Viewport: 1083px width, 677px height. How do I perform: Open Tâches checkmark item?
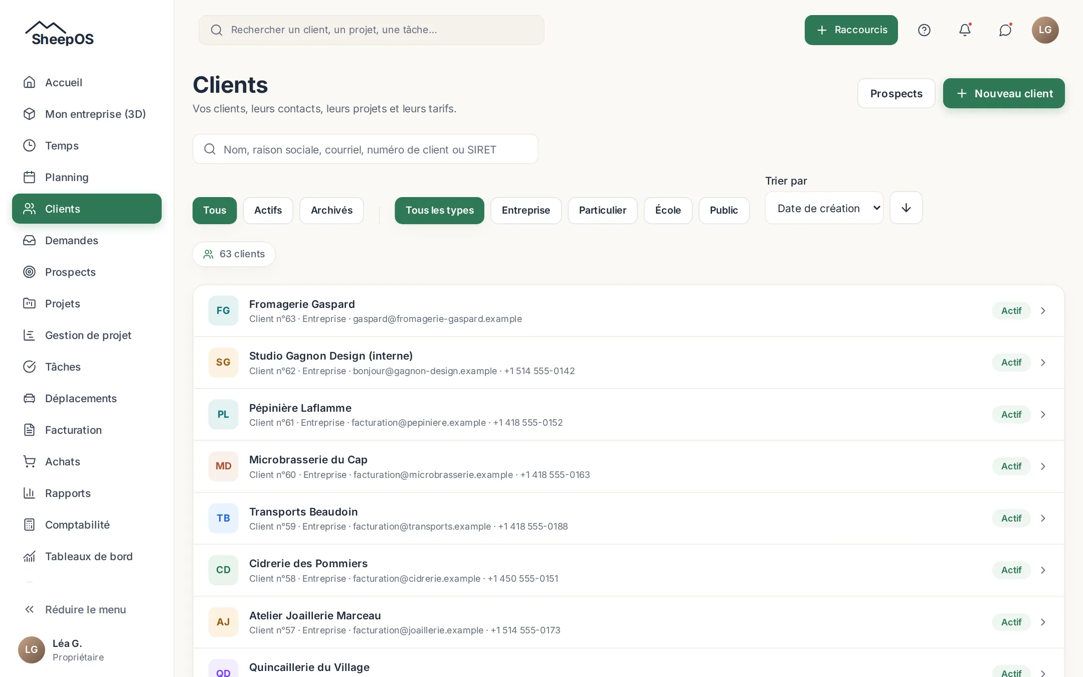[x=87, y=367]
